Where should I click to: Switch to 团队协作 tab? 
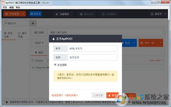click(87, 14)
